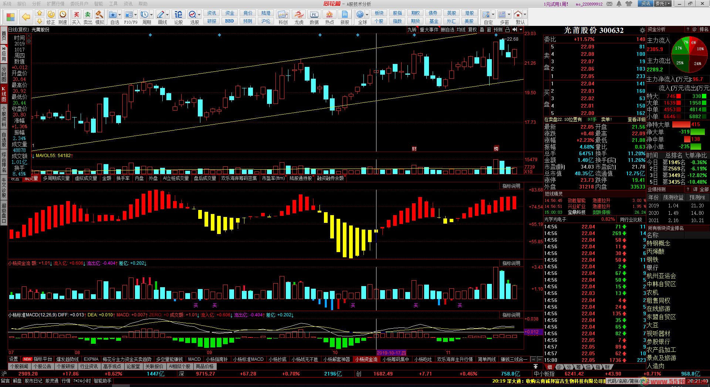Open the gear settings beside 光莆股份 300632
Image resolution: width=710 pixels, height=387 pixels.
click(642, 30)
